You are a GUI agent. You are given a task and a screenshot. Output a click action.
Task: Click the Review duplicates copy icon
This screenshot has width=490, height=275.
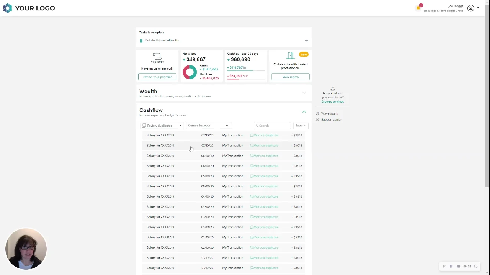pos(144,126)
